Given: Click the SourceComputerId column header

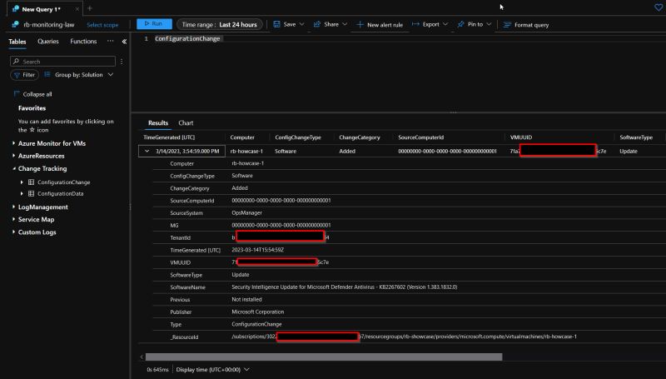Looking at the screenshot, I should (421, 137).
